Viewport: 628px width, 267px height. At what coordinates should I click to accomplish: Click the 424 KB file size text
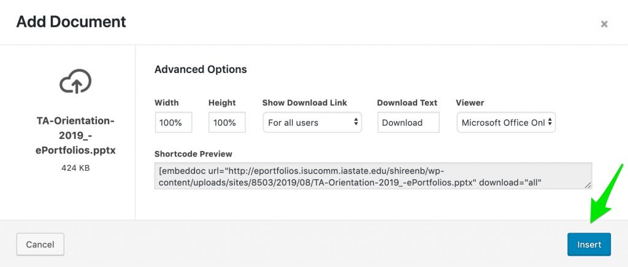(x=75, y=168)
